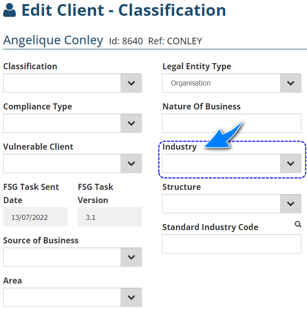Open the Vulnerable Client dropdown
The height and width of the screenshot is (309, 307).
click(x=131, y=163)
